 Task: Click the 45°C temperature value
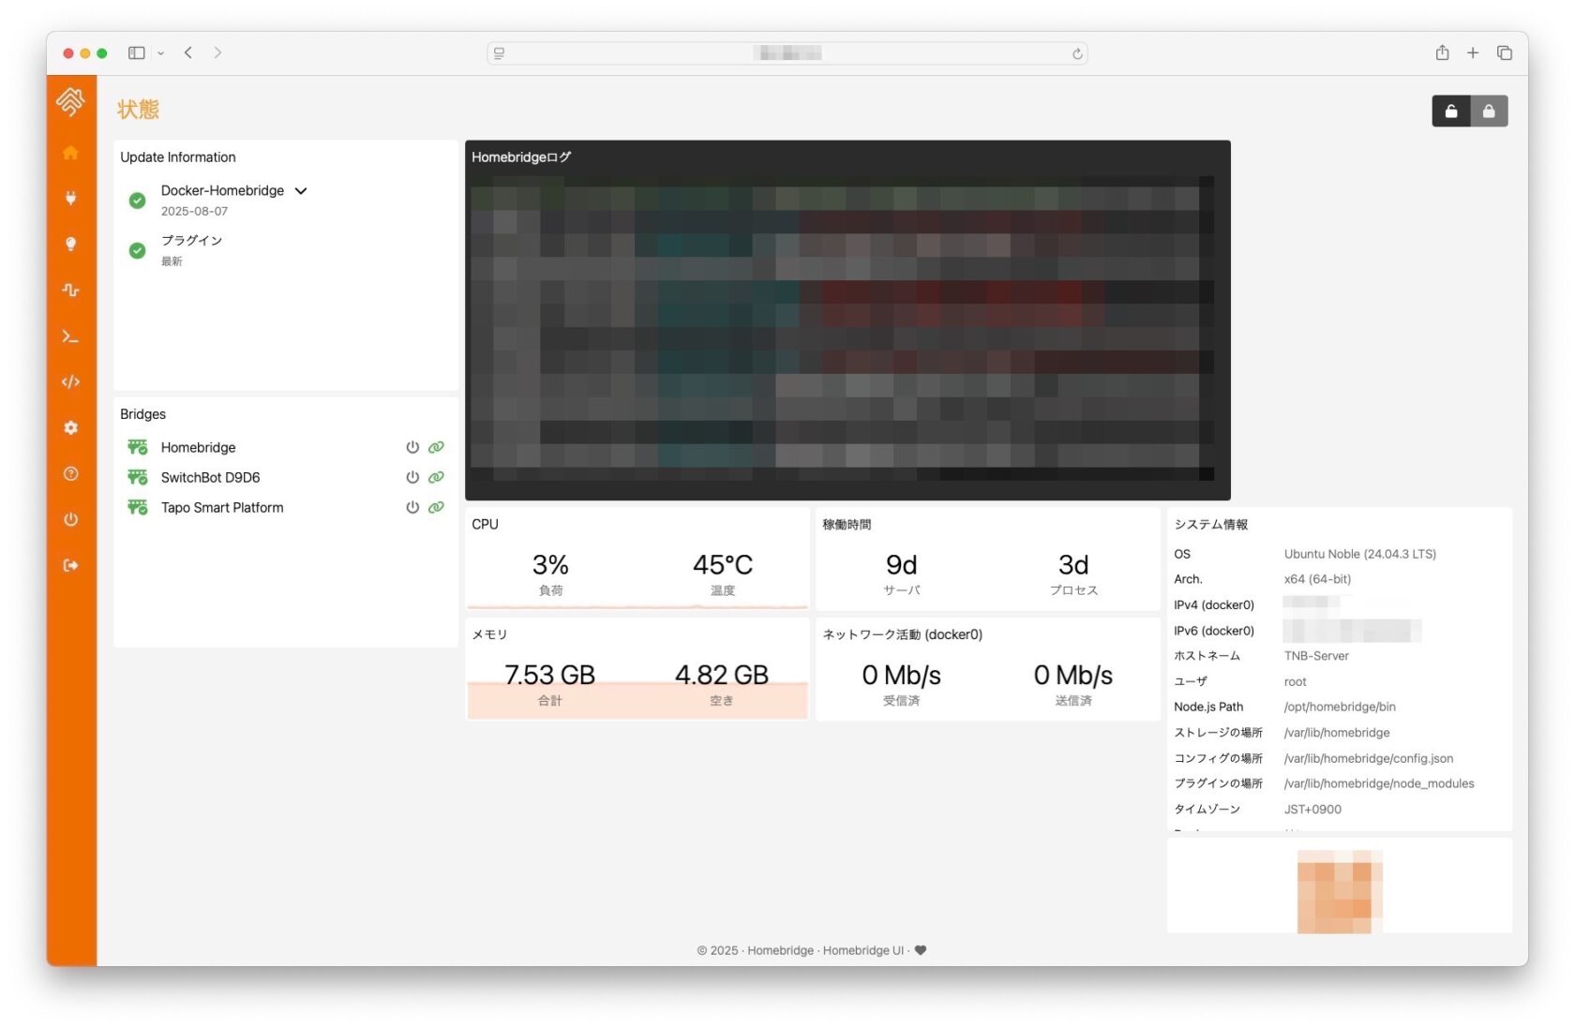(723, 565)
